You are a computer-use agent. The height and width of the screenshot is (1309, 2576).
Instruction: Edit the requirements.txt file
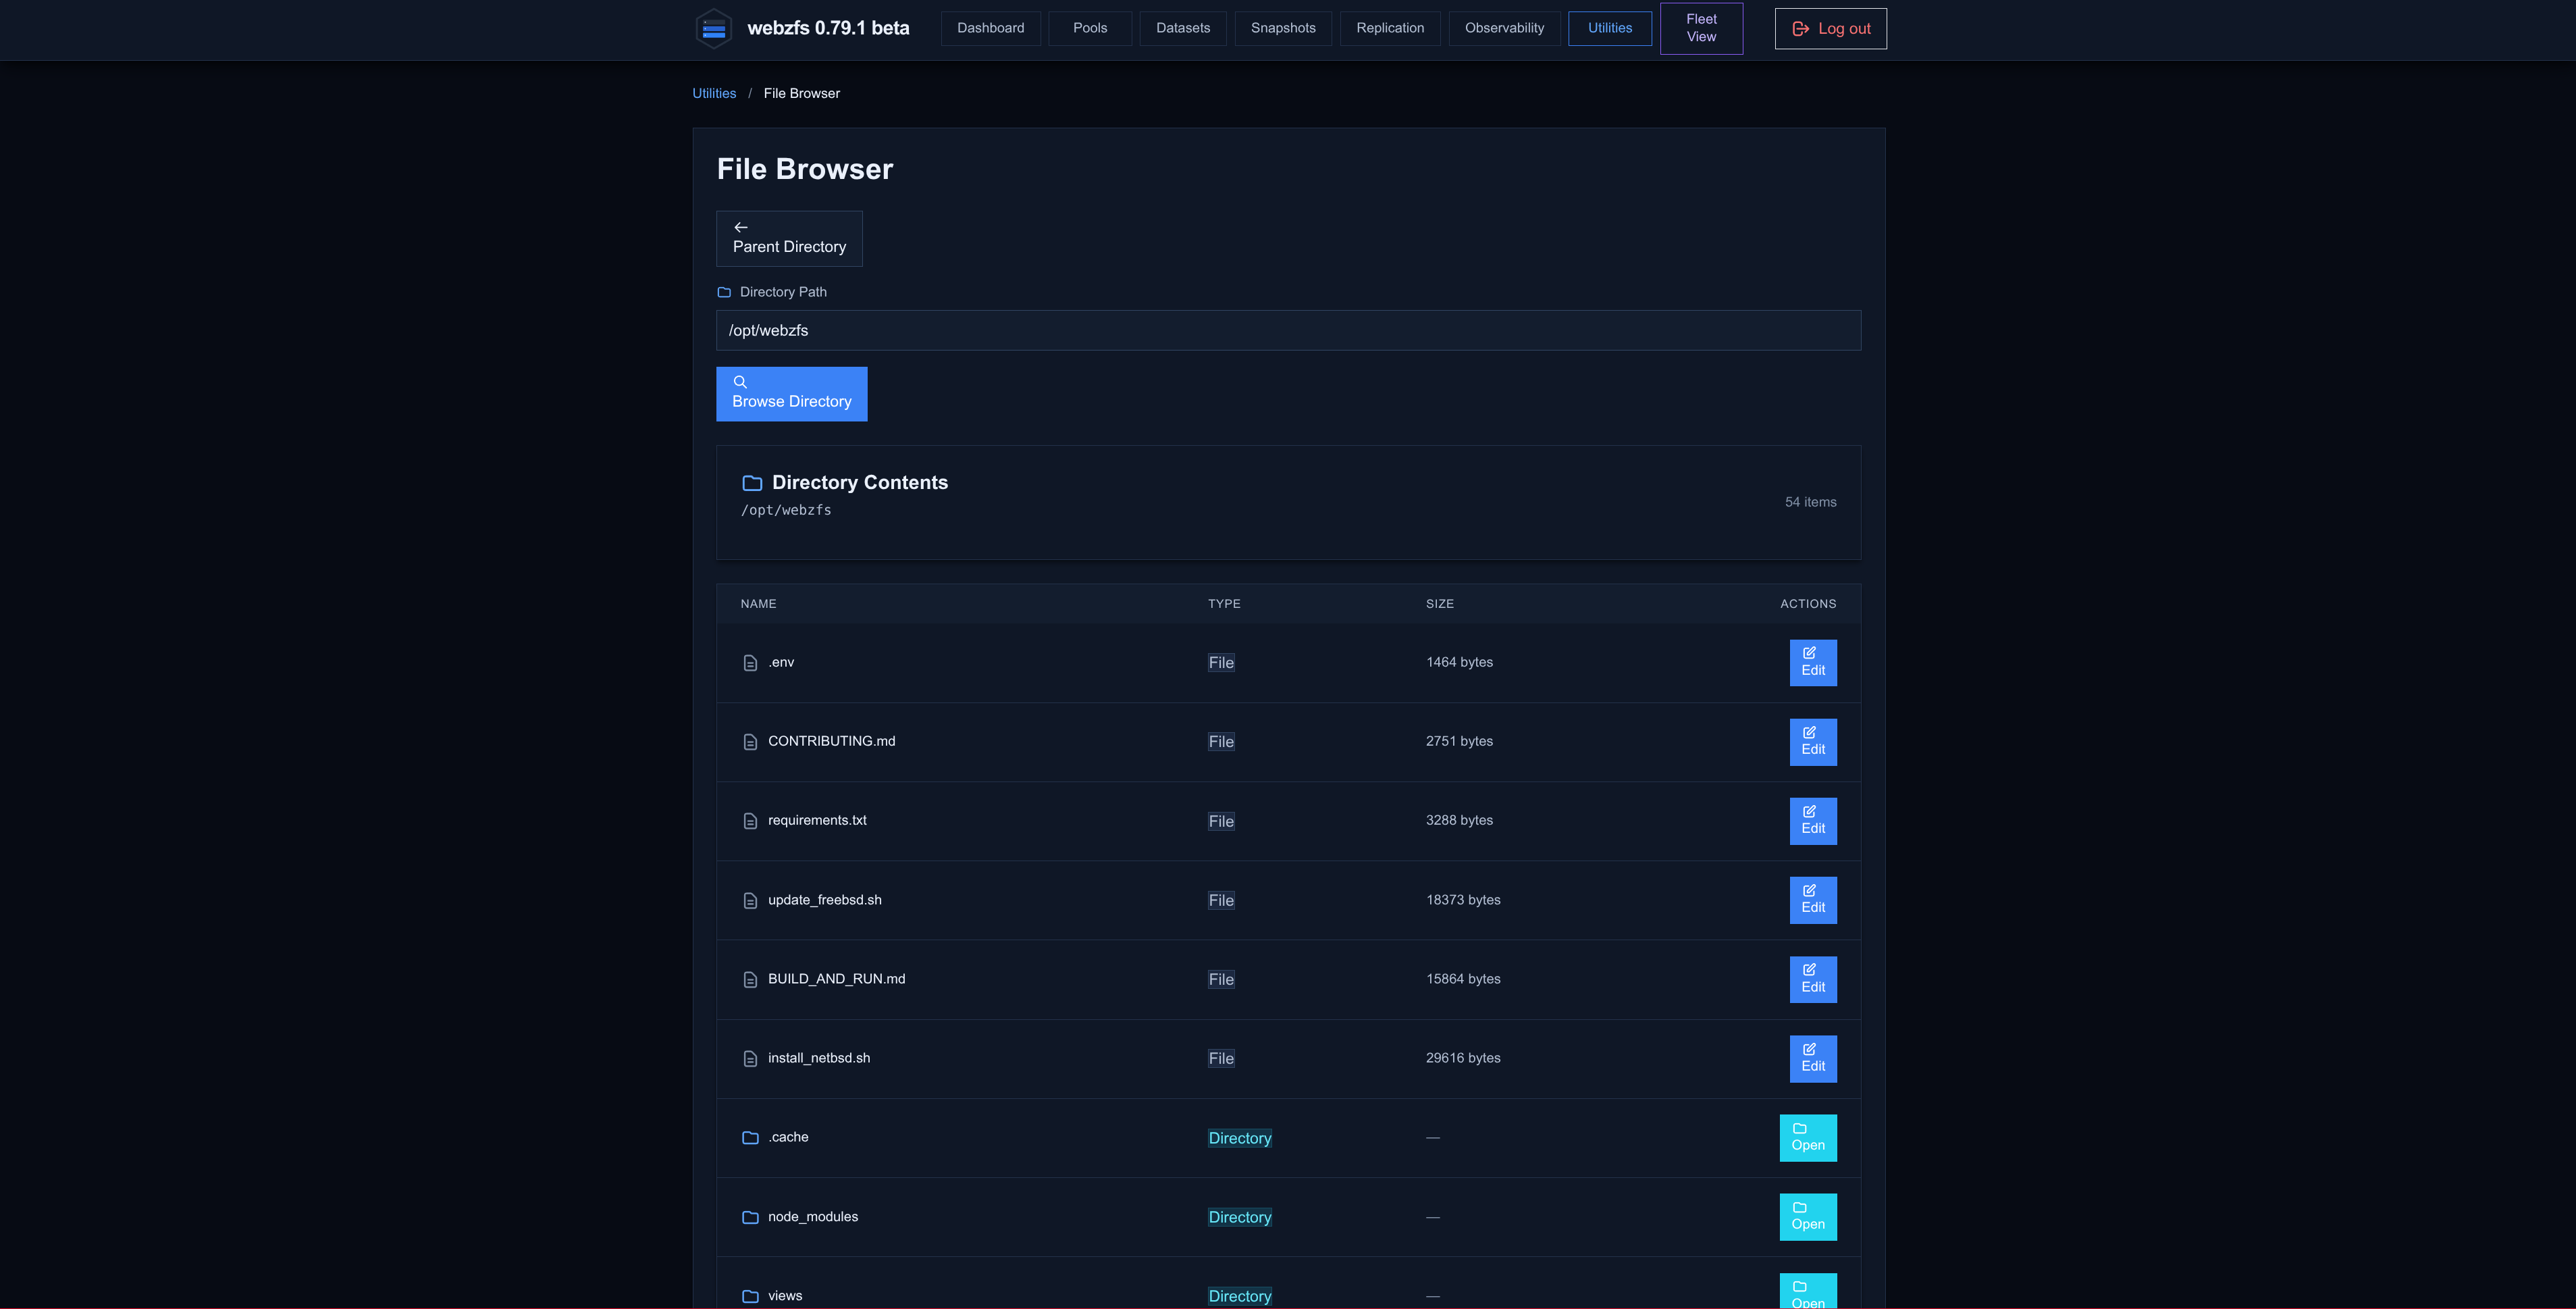pyautogui.click(x=1812, y=821)
